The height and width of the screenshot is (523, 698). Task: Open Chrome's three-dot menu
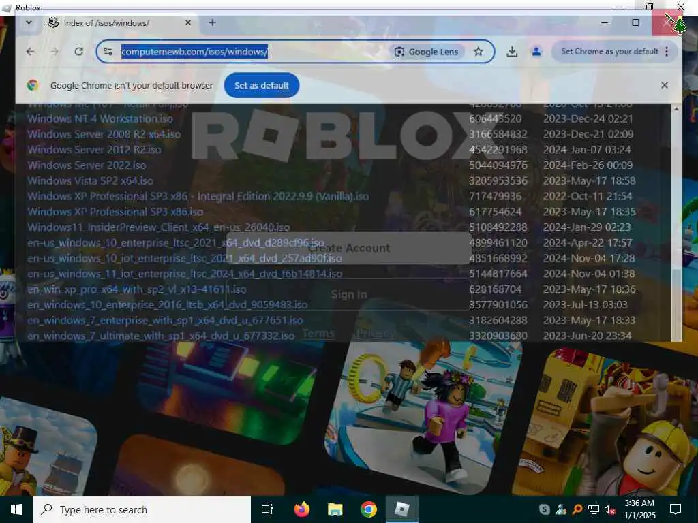point(667,52)
